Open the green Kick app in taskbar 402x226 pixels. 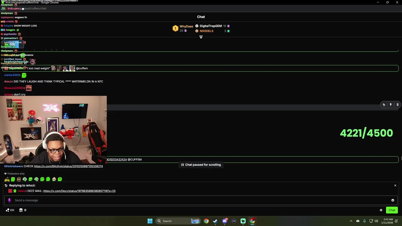click(243, 221)
